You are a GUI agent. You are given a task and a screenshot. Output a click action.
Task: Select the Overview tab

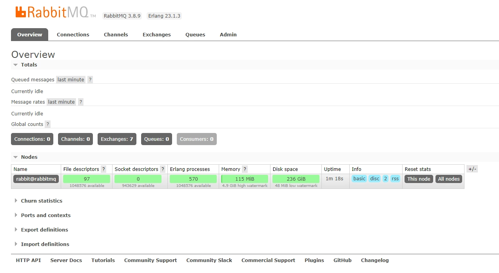point(30,34)
